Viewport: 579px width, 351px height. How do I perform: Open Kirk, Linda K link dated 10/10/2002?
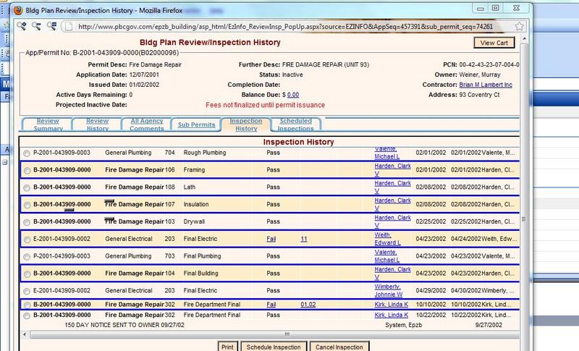pos(391,305)
